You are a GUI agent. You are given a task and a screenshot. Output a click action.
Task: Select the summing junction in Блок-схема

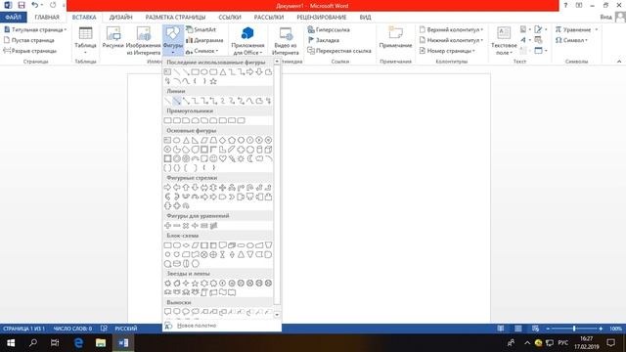click(204, 254)
